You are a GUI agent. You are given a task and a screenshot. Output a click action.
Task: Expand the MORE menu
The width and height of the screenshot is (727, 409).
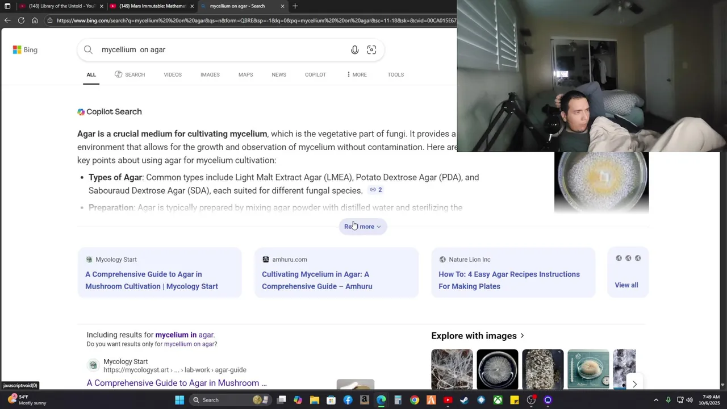point(357,74)
